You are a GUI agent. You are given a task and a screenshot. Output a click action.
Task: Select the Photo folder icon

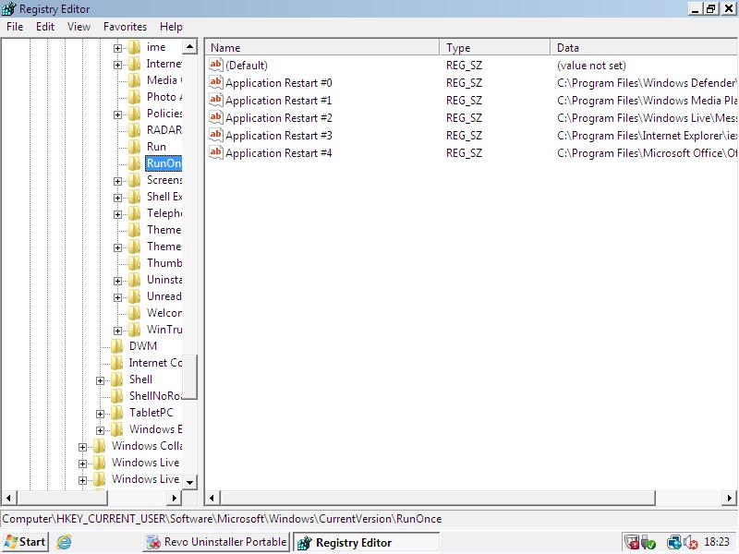135,97
